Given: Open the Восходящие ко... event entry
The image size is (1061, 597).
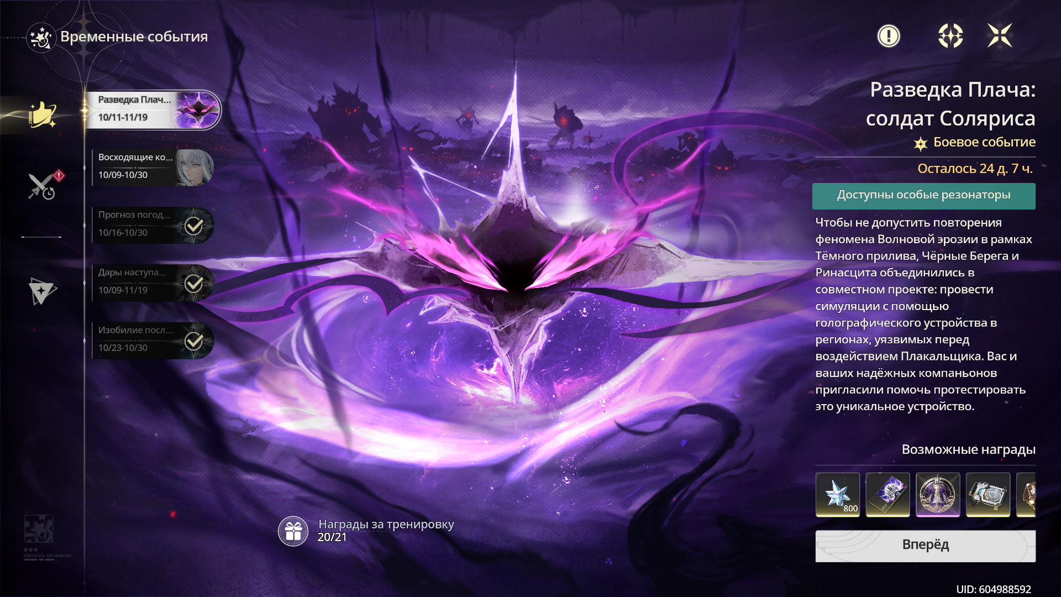Looking at the screenshot, I should point(152,167).
